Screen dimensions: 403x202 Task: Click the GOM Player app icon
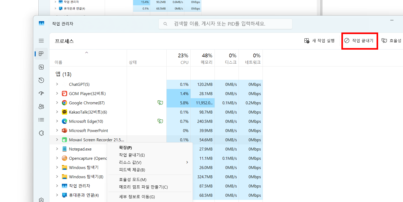click(65, 93)
